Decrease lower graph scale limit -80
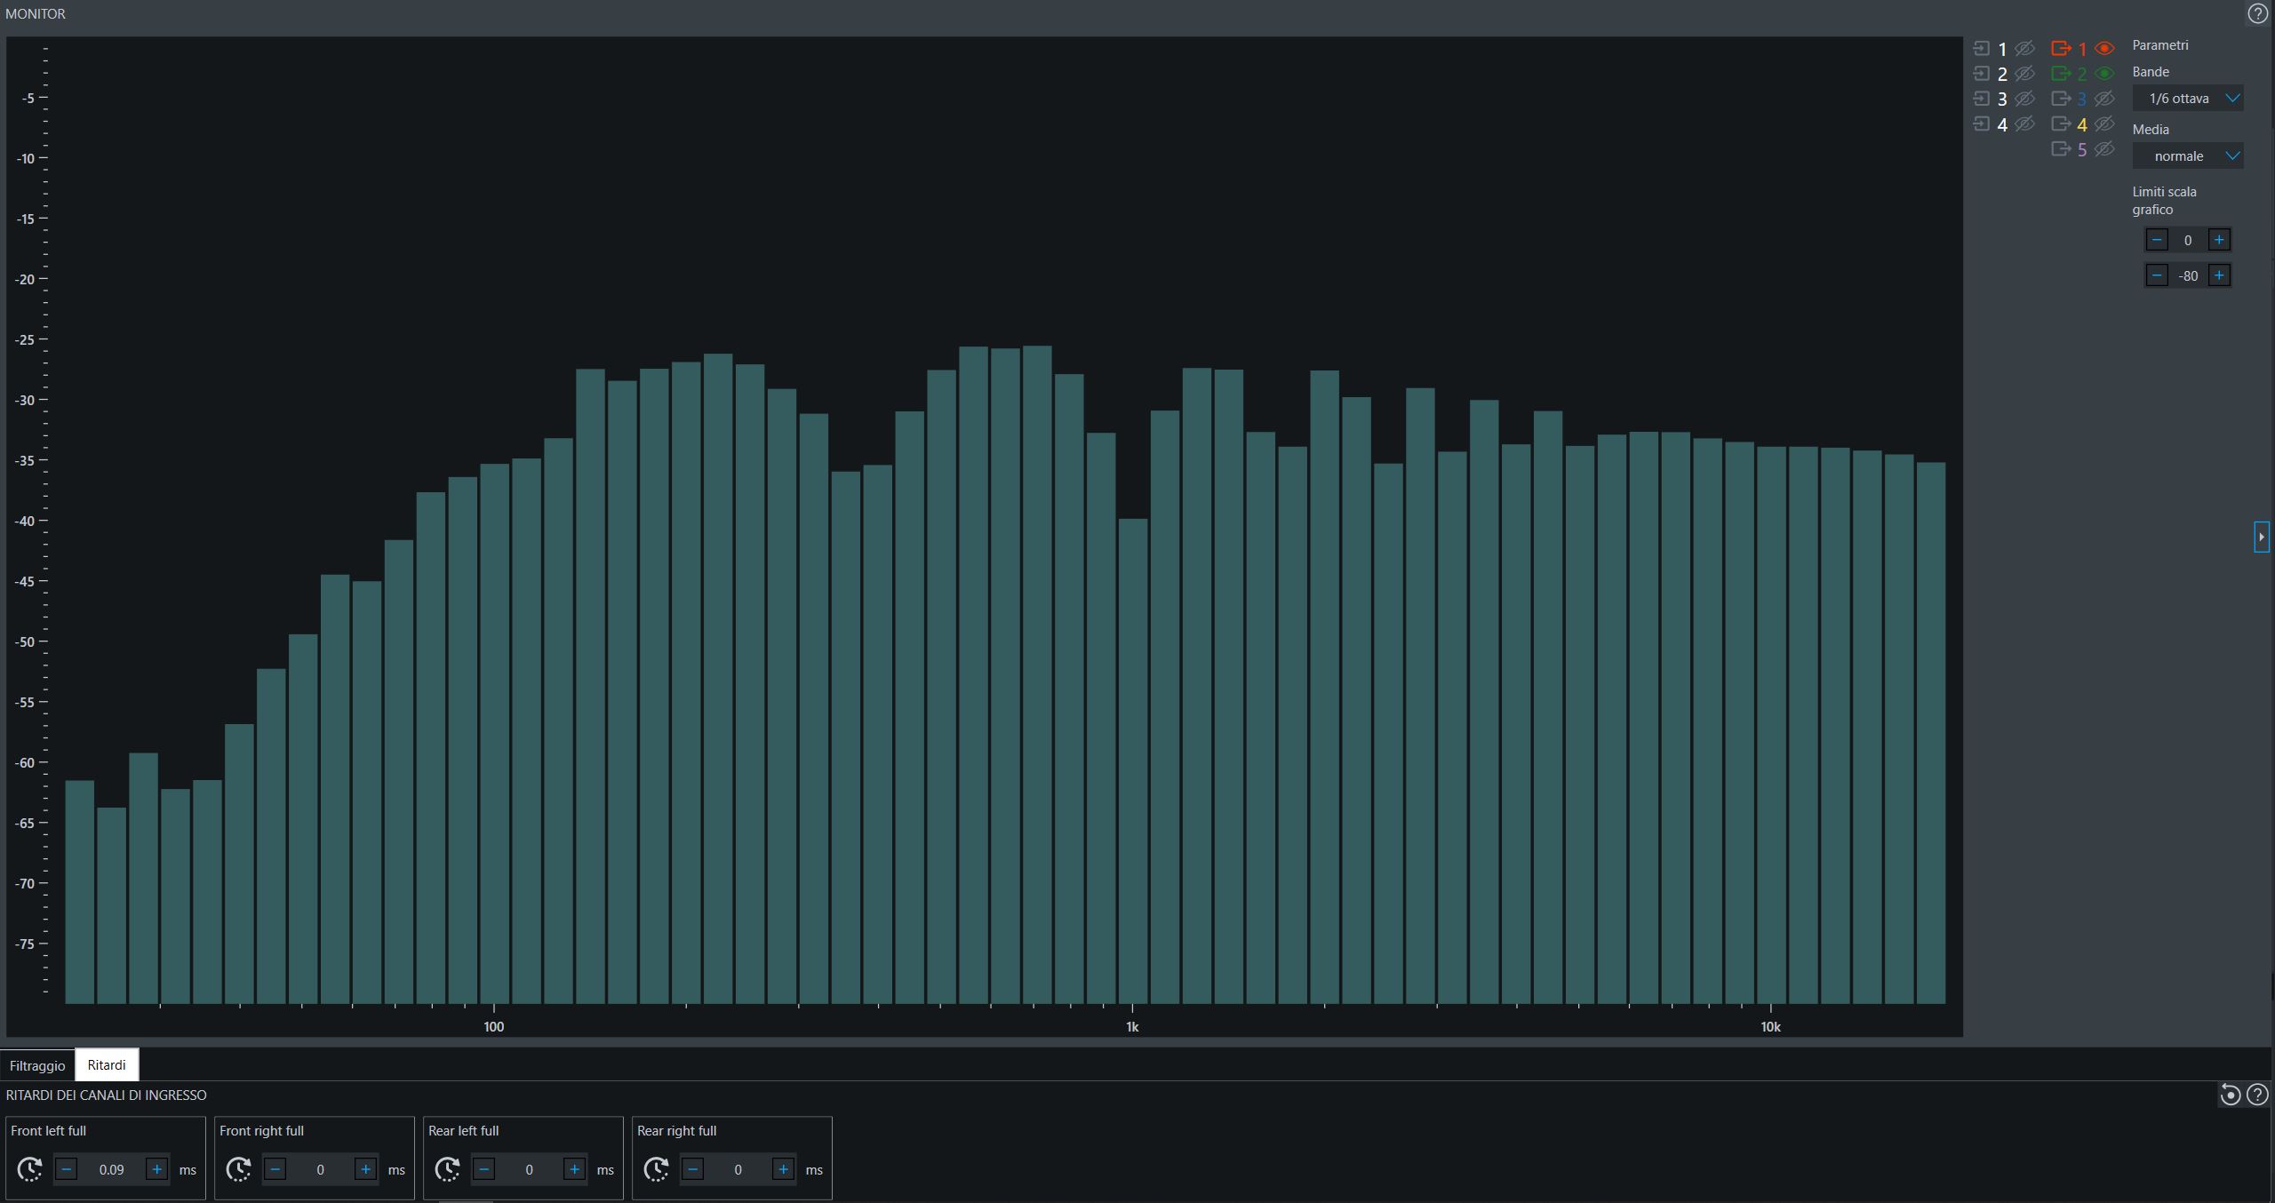2275x1203 pixels. click(x=2157, y=275)
